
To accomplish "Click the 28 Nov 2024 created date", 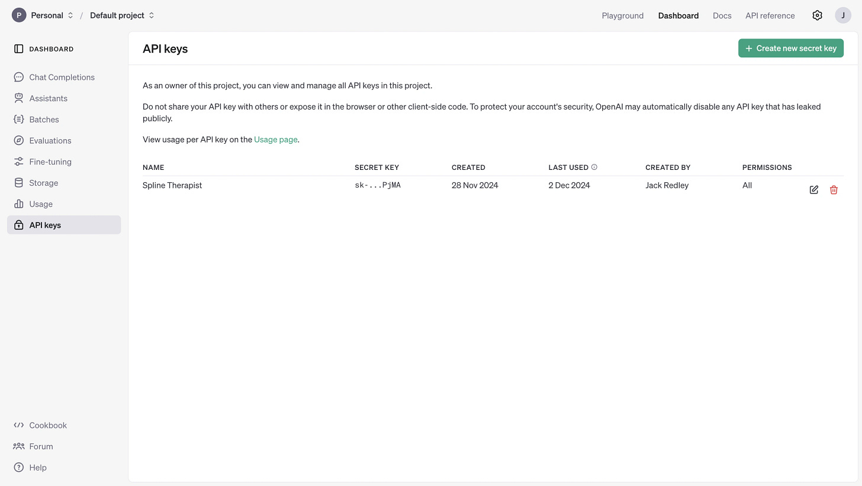I will coord(475,185).
